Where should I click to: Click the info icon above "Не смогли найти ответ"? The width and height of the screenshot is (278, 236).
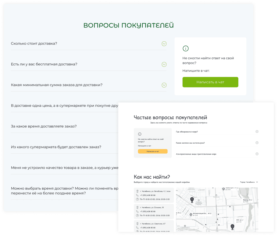coord(186,49)
